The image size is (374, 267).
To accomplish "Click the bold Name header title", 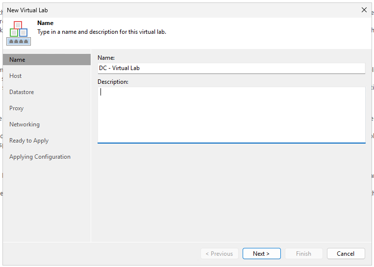I will point(46,23).
